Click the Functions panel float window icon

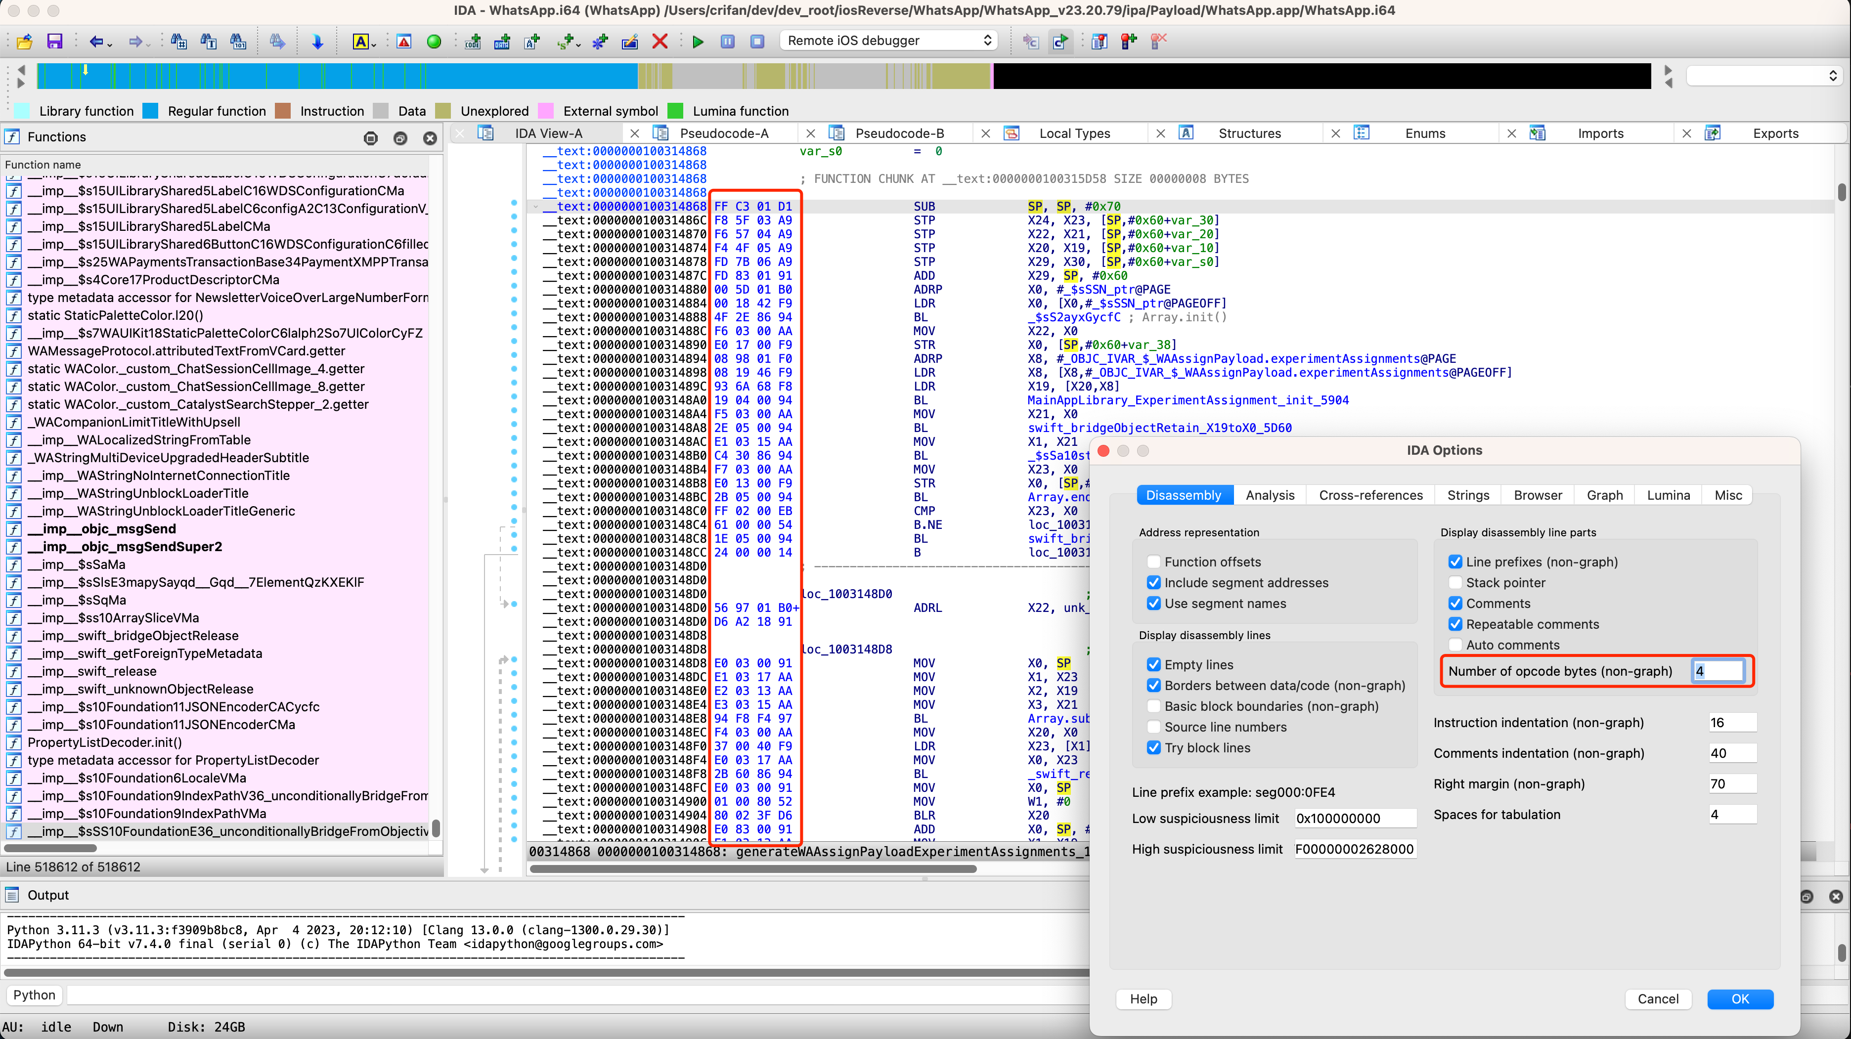coord(400,138)
